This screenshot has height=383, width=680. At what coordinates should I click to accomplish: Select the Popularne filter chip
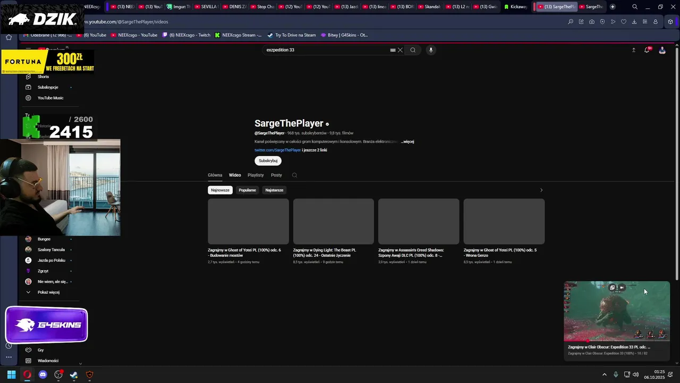click(x=247, y=190)
